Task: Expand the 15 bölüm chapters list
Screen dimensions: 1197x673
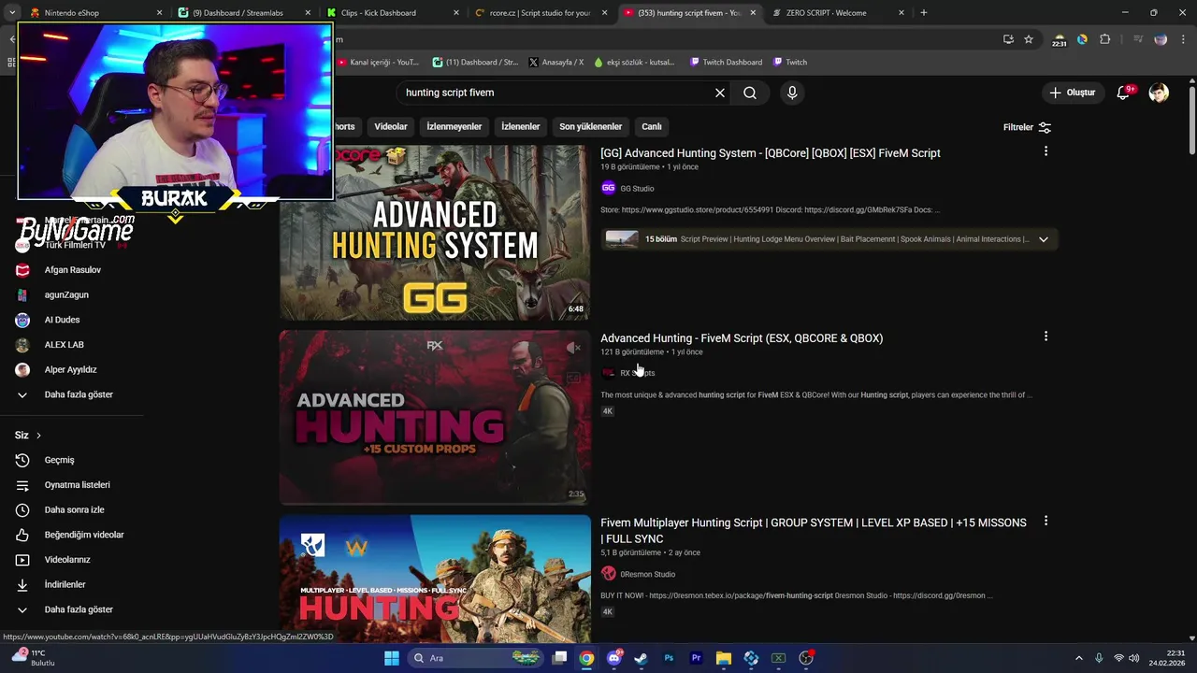Action: click(x=1044, y=239)
